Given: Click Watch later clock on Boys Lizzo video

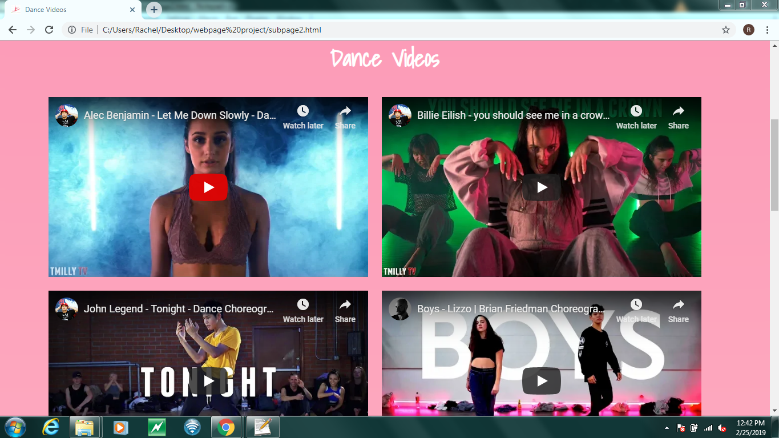Looking at the screenshot, I should point(636,304).
